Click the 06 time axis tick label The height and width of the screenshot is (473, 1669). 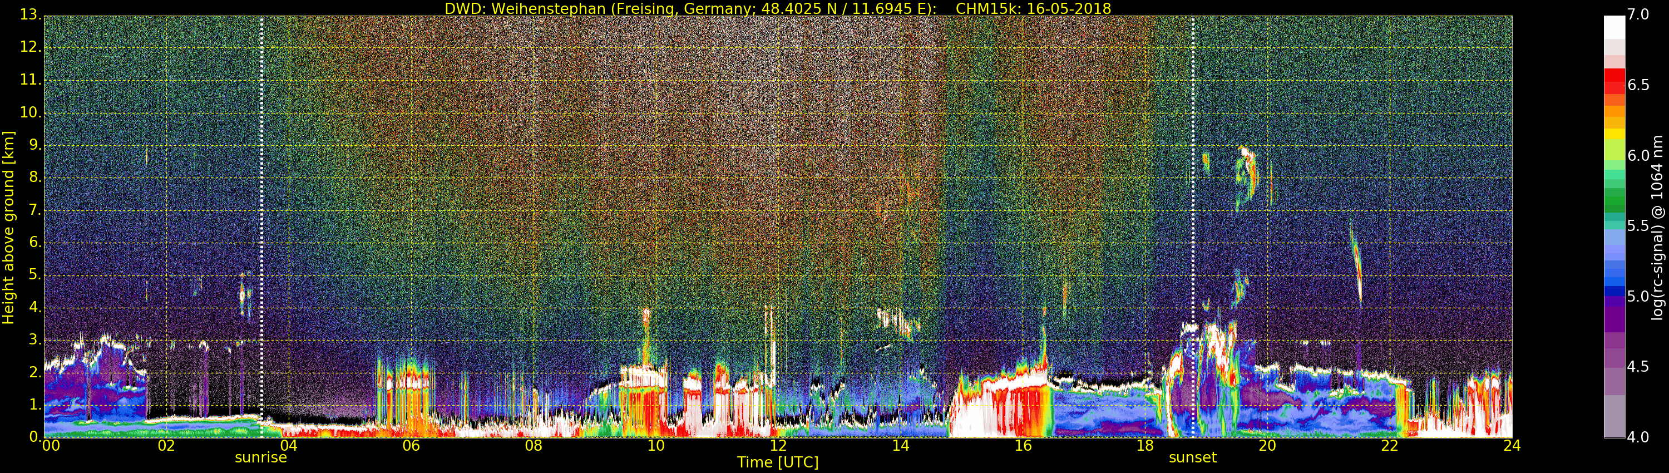[411, 445]
